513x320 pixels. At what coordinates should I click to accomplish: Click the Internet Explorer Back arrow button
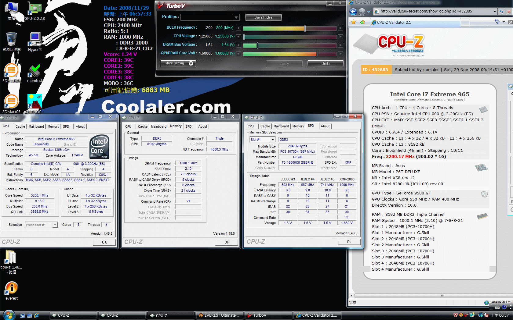point(353,12)
